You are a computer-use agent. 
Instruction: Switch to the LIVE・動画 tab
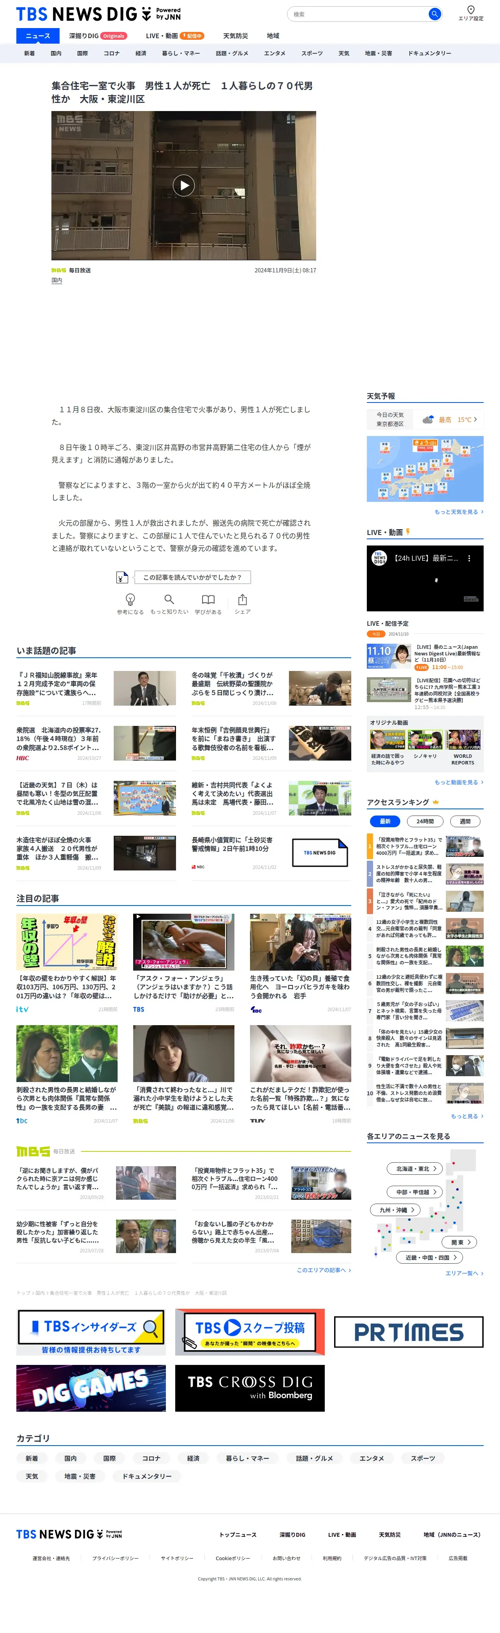point(175,35)
